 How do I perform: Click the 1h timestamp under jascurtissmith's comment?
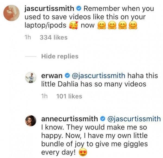click(x=28, y=38)
